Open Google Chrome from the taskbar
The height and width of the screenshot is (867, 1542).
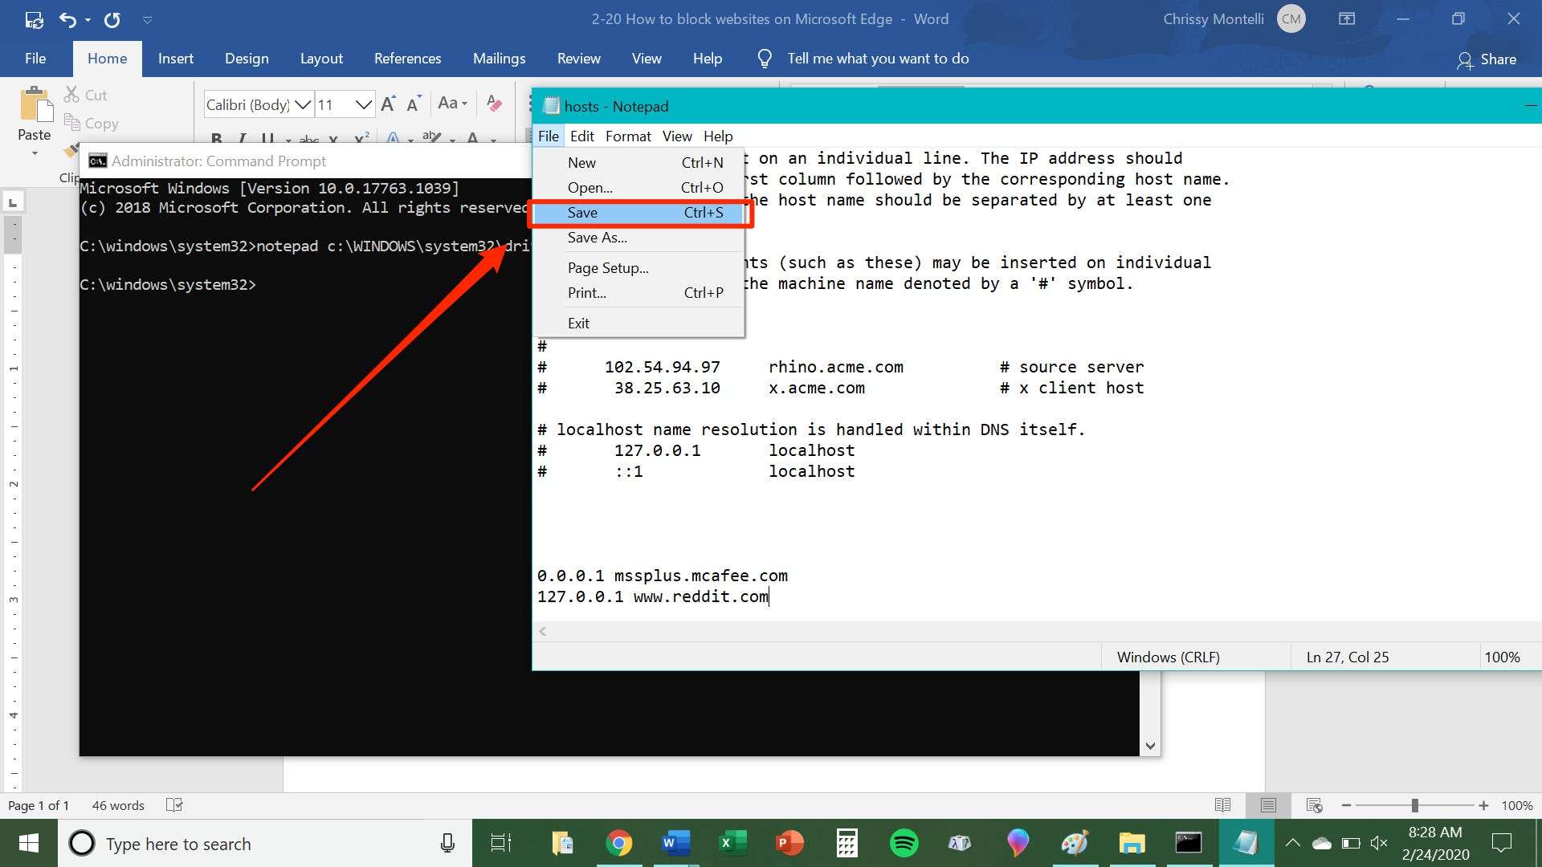pos(618,843)
